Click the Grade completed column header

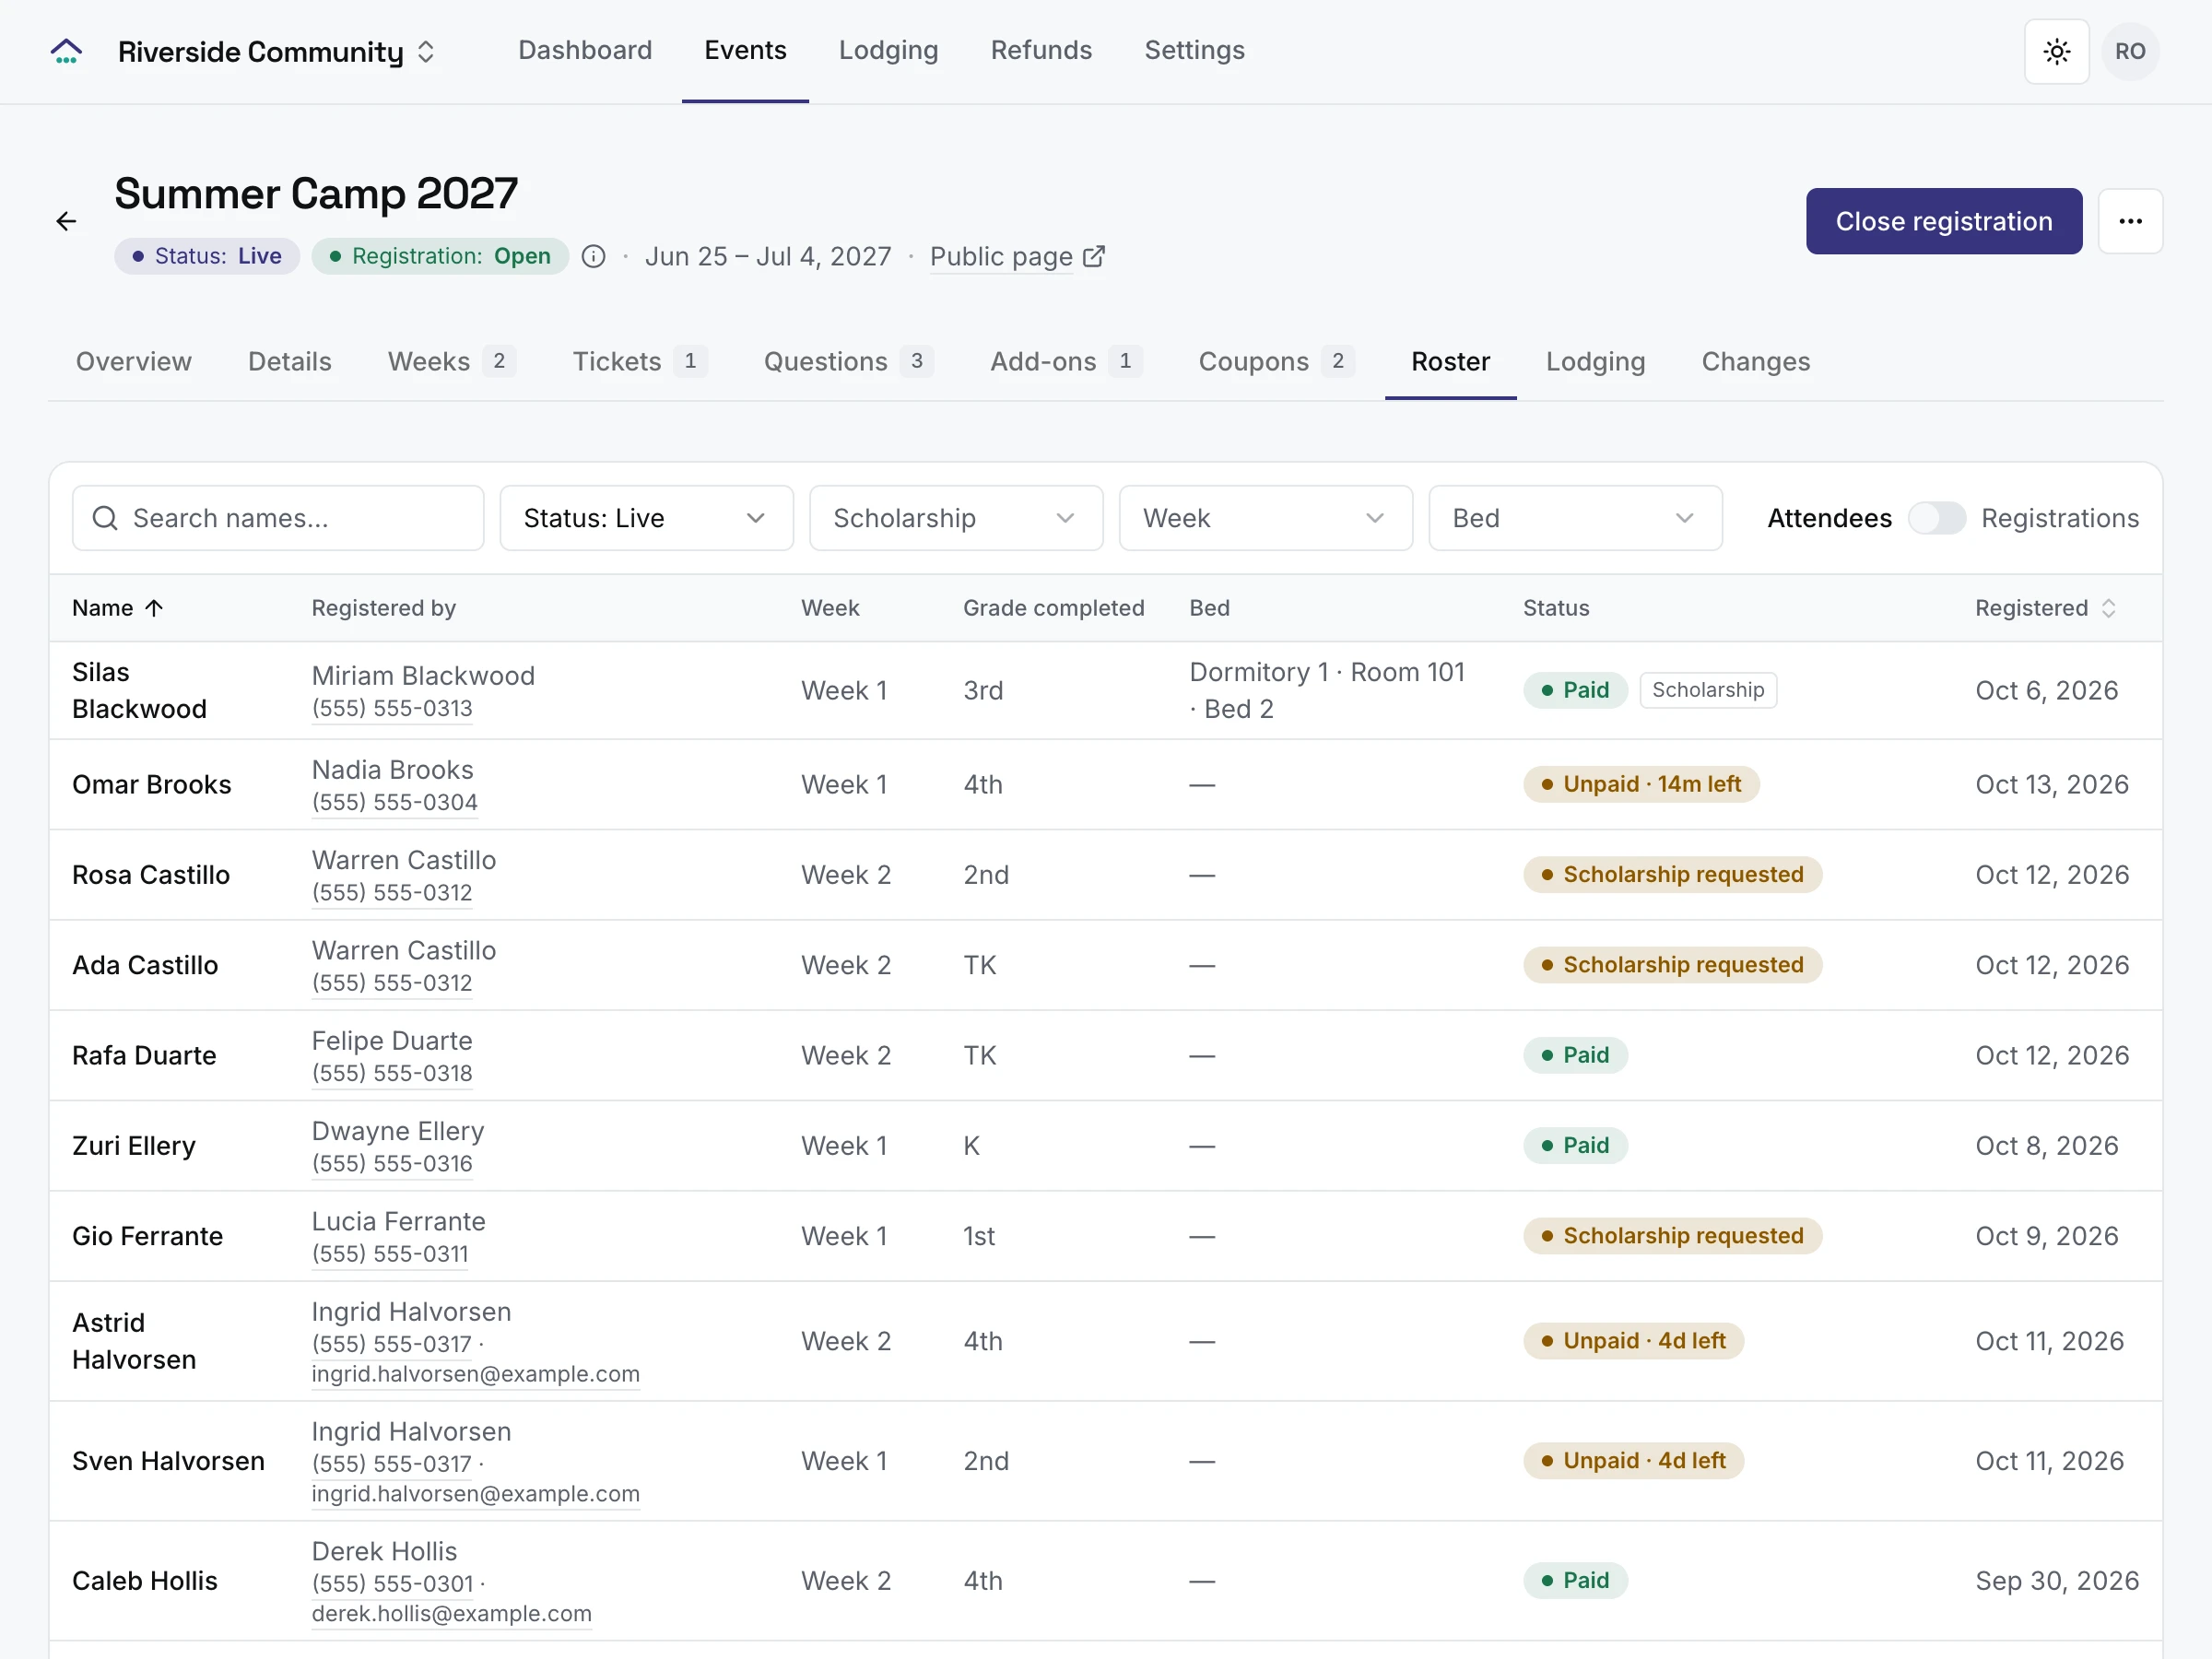[x=1053, y=608]
